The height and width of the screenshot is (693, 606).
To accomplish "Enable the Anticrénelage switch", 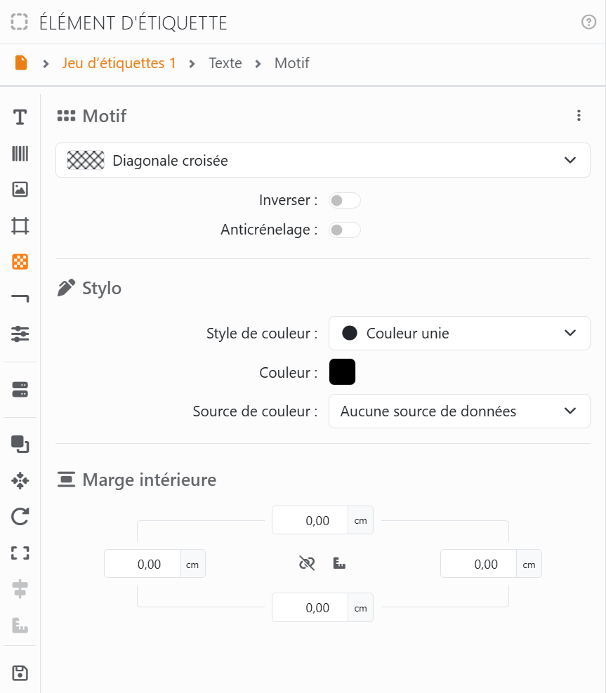I will click(x=344, y=230).
